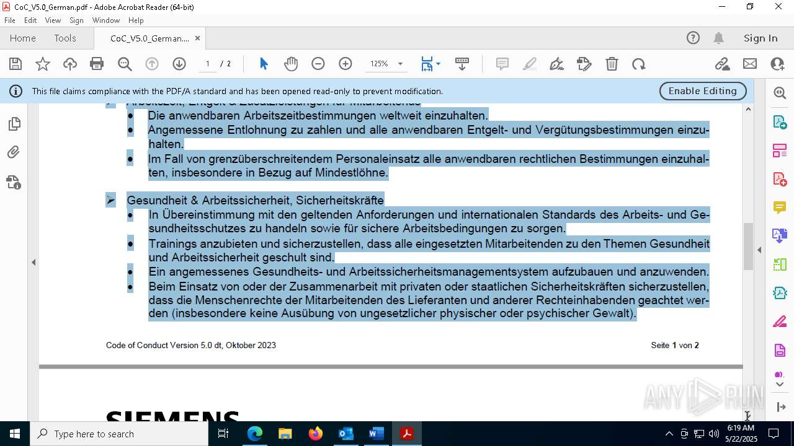Open the Help menu
Screen dimensions: 794x446
point(136,20)
